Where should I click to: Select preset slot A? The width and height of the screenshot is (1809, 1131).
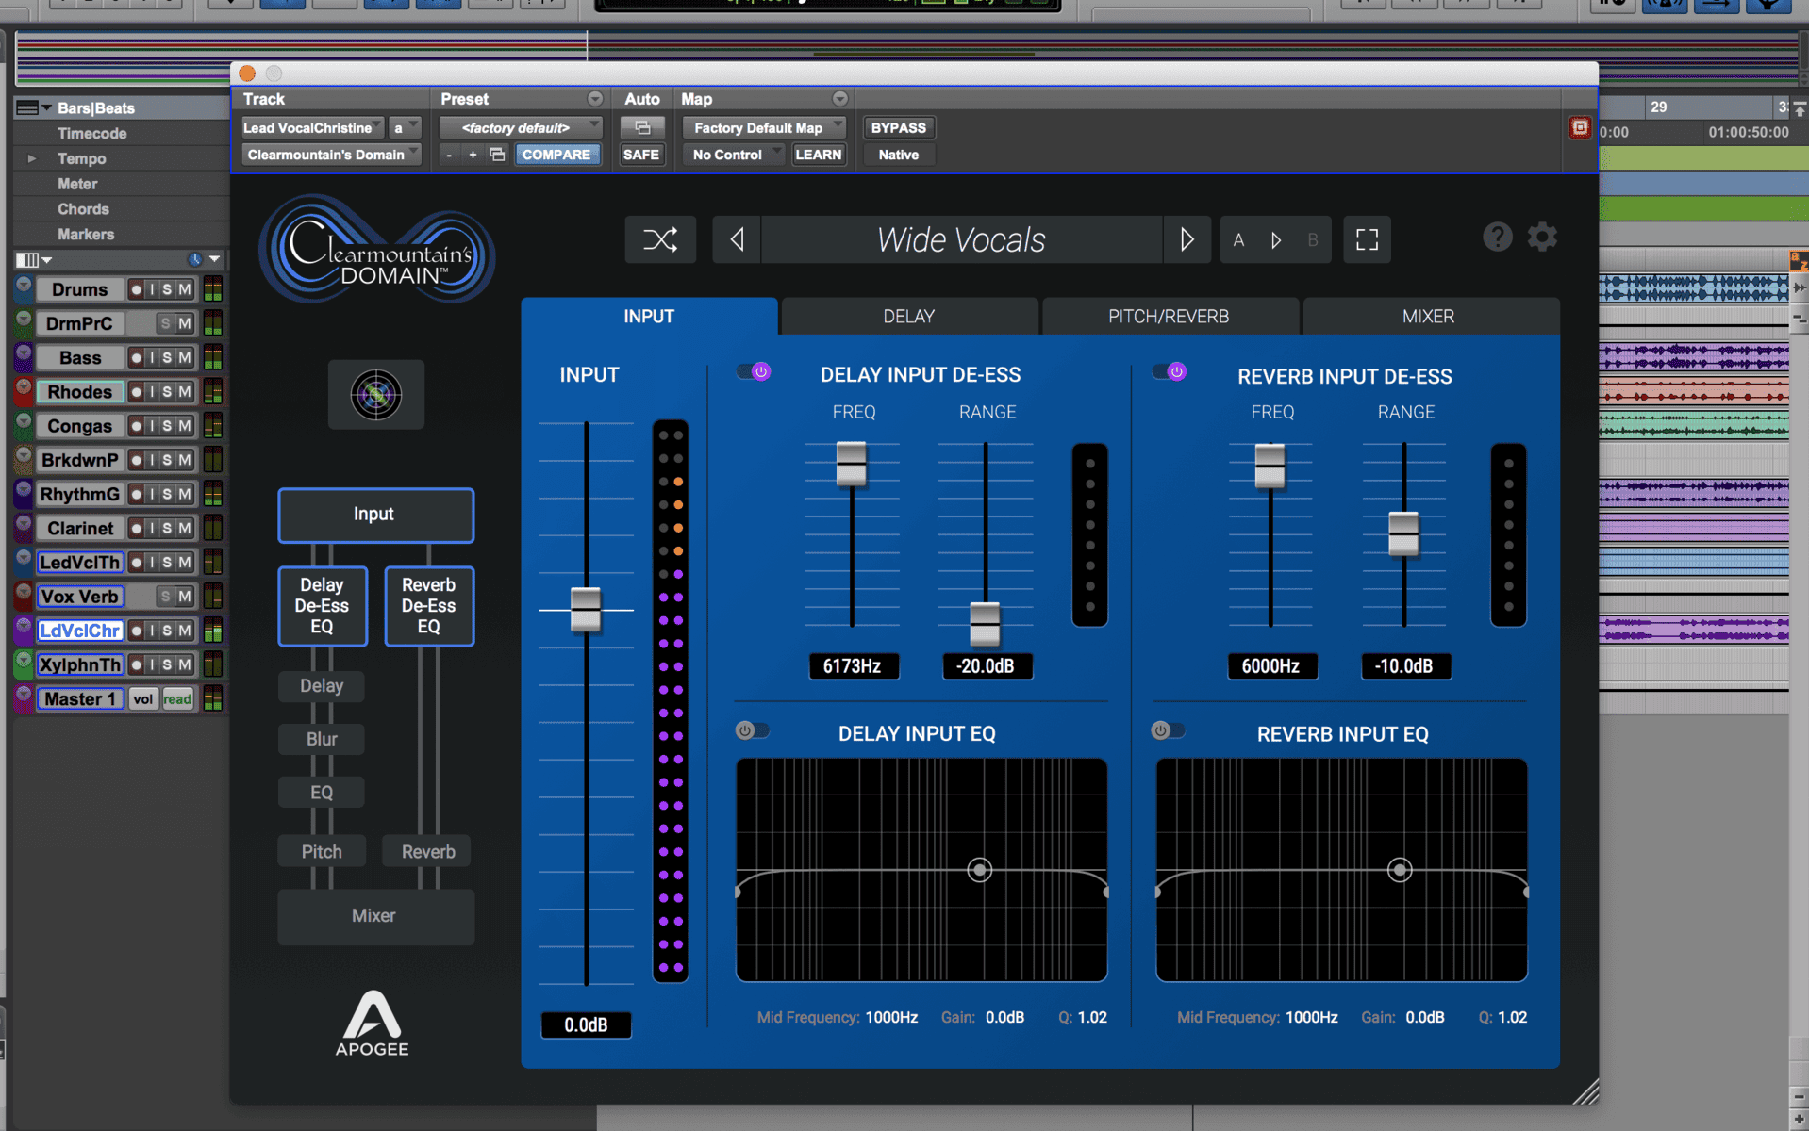1238,239
